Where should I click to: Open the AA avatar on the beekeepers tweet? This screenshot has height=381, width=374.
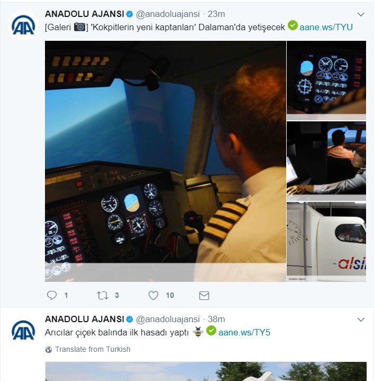click(23, 330)
